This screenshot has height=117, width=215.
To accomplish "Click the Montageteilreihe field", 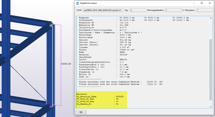I will 173,10.
